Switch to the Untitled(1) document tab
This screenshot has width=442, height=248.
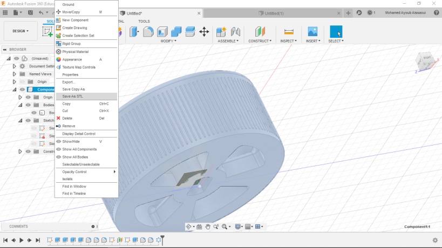click(x=271, y=13)
